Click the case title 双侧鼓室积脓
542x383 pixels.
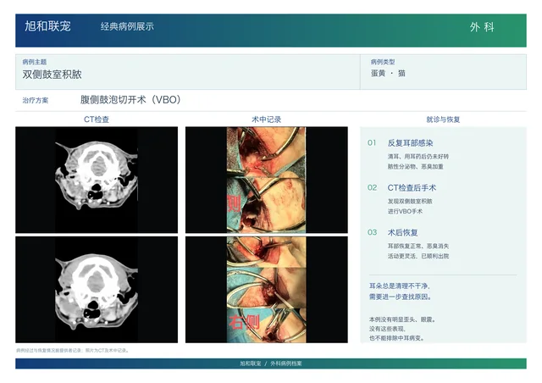point(53,75)
